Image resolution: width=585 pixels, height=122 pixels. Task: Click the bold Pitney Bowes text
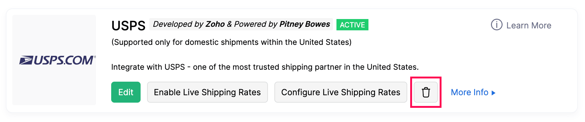[x=304, y=24]
